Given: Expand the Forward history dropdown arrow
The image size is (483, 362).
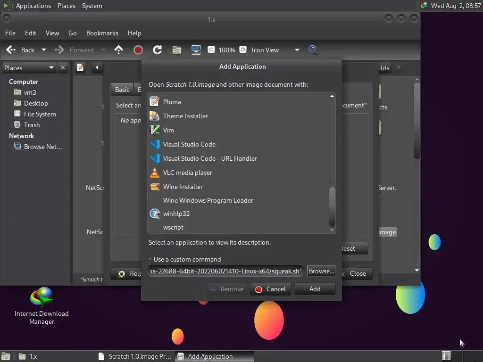Looking at the screenshot, I should 103,50.
